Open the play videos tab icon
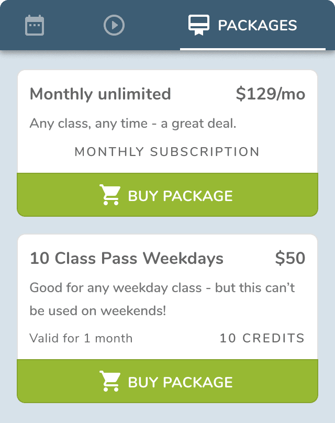335x423 pixels. 114,25
